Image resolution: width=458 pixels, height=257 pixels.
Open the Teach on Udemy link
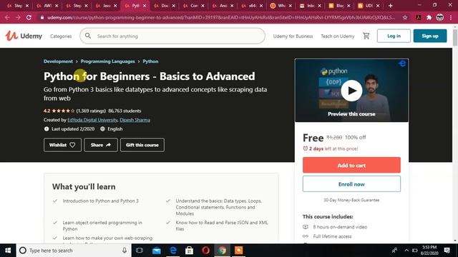coord(337,36)
